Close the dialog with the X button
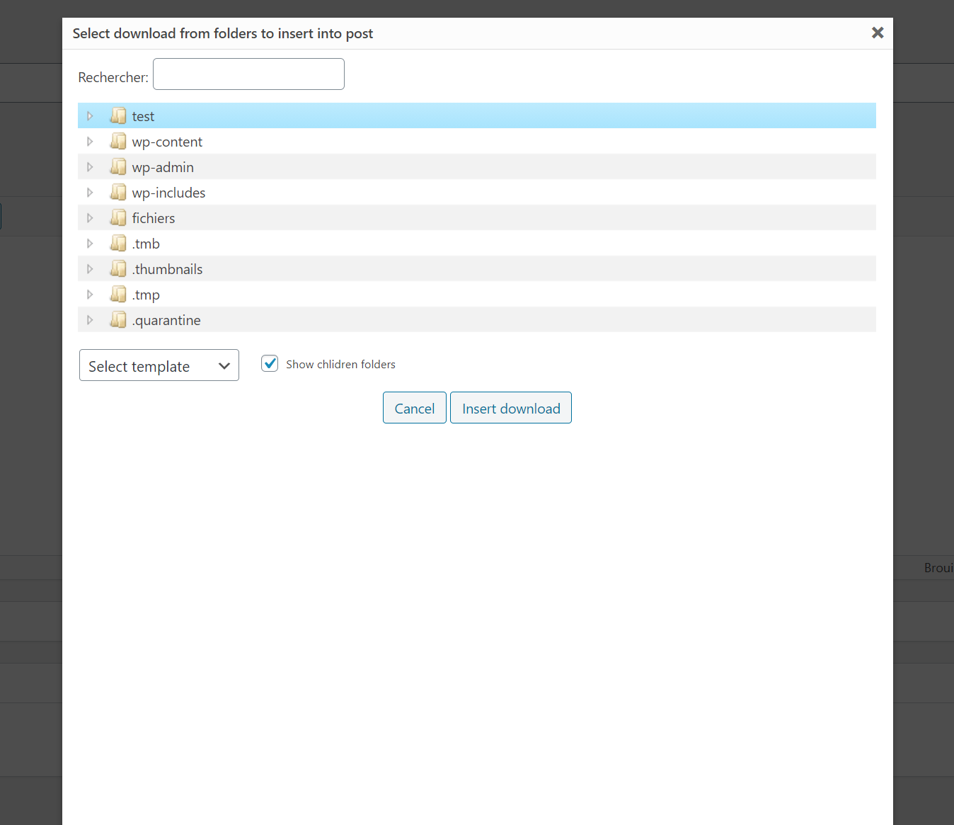Viewport: 954px width, 825px height. pyautogui.click(x=878, y=33)
